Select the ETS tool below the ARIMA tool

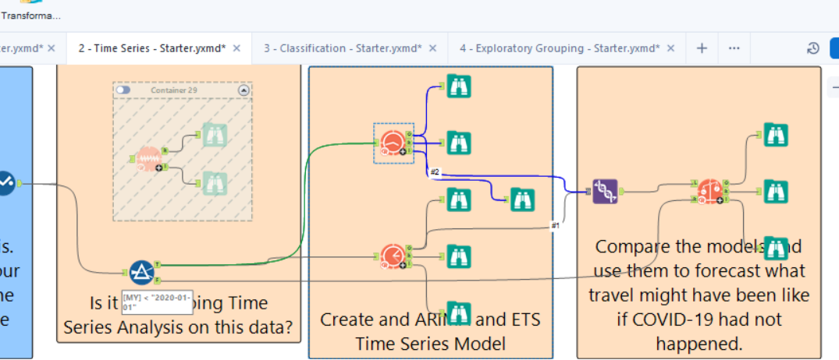pyautogui.click(x=393, y=256)
